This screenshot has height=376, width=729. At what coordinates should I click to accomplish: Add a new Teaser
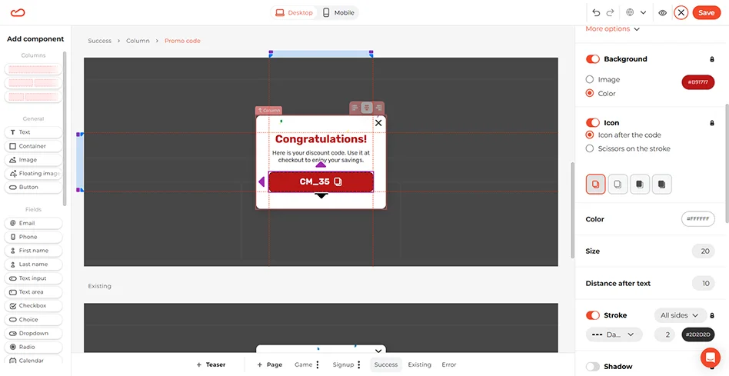pos(211,364)
